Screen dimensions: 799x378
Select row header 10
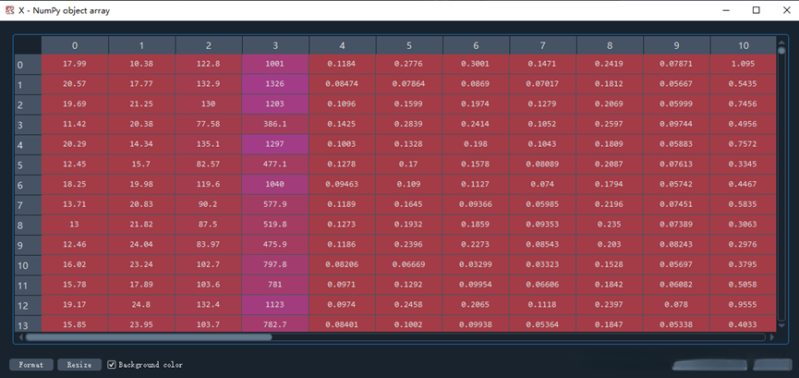point(28,264)
